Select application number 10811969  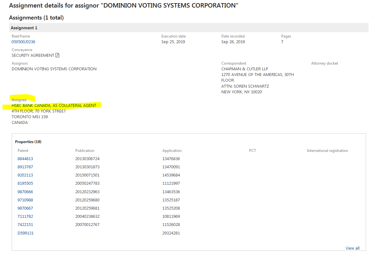tap(171, 217)
